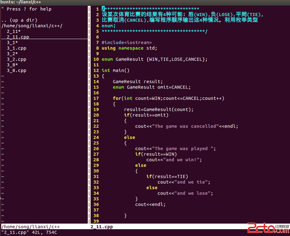Click 'result=GameResult(count);' on line 19
Image resolution: width=290 pixels, height=236 pixels.
coord(159,109)
